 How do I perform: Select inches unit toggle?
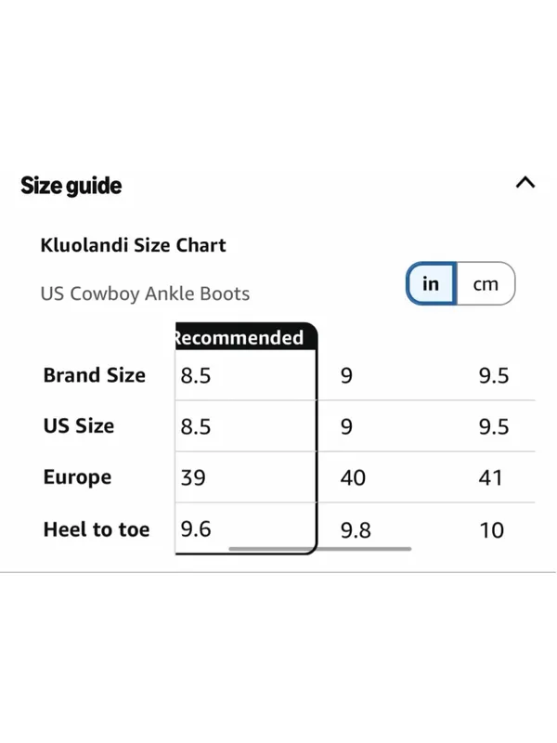coord(431,284)
